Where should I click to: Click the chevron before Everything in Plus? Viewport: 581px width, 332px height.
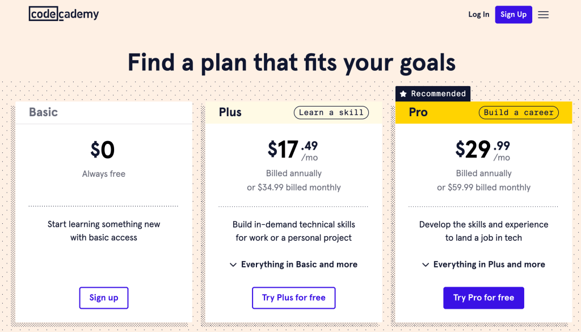[426, 265]
